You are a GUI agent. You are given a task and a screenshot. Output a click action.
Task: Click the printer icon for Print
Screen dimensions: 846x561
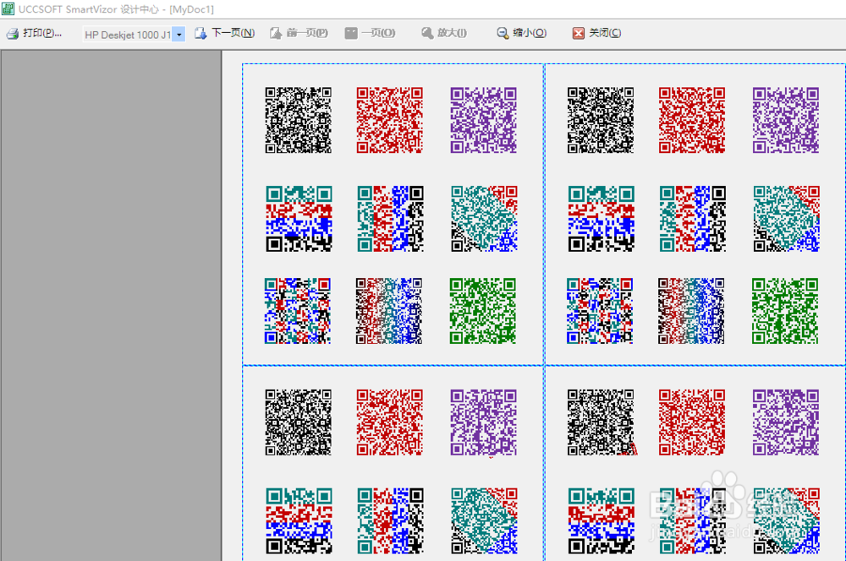tap(13, 34)
